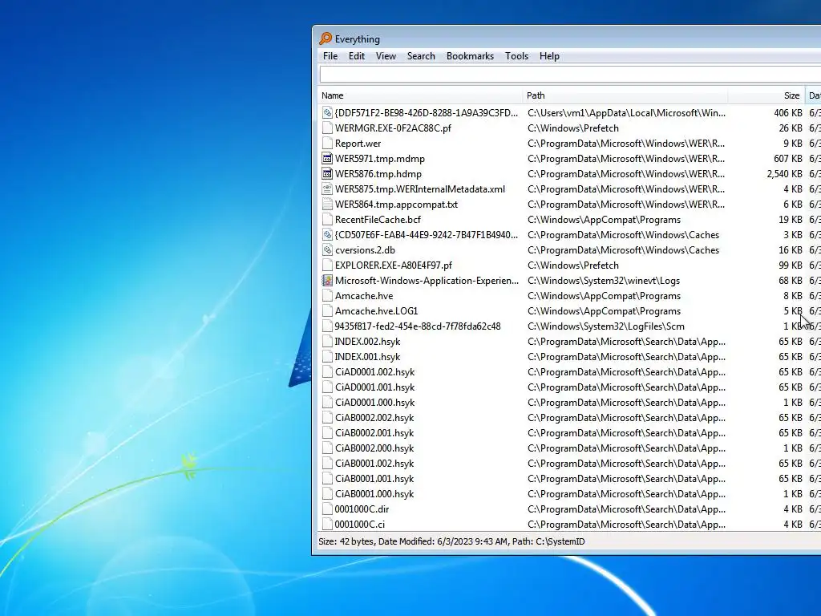Select file name CiAB0001.001.hsyk
The width and height of the screenshot is (821, 616).
374,478
